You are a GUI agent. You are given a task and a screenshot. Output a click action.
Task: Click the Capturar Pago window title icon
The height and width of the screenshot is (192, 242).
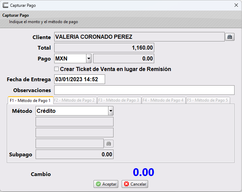tap(5, 5)
